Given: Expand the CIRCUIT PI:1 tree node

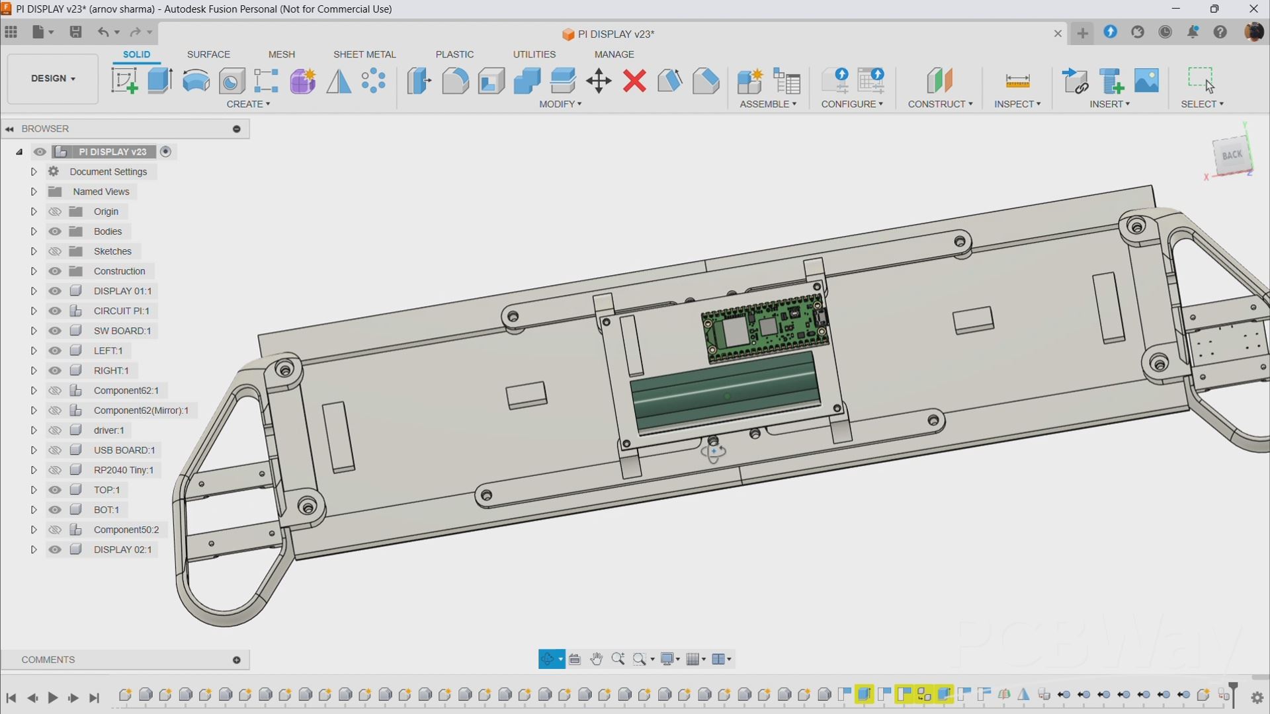Looking at the screenshot, I should click(x=33, y=311).
